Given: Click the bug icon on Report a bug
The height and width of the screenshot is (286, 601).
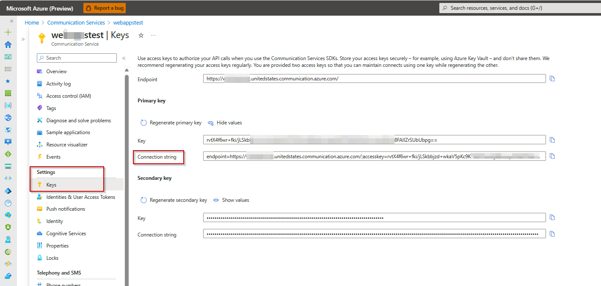Looking at the screenshot, I should coord(88,8).
